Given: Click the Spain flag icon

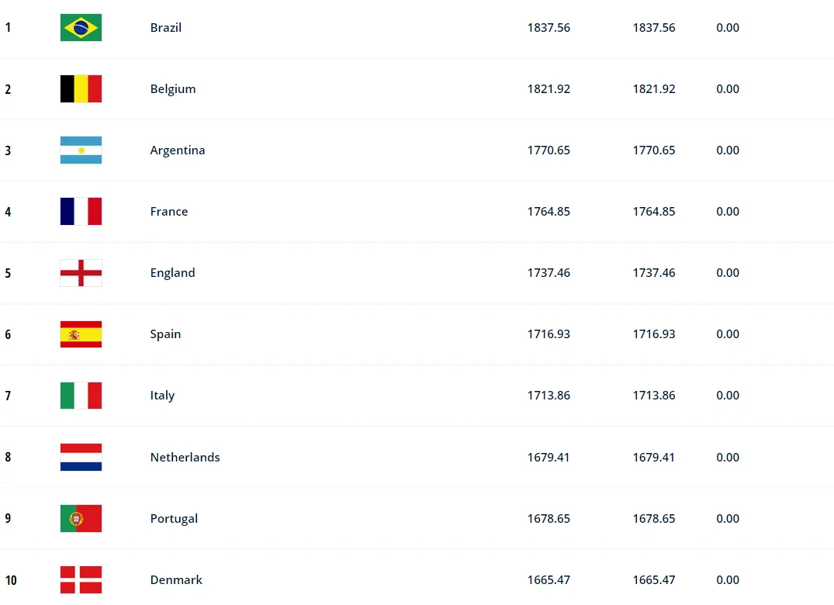Looking at the screenshot, I should click(81, 334).
